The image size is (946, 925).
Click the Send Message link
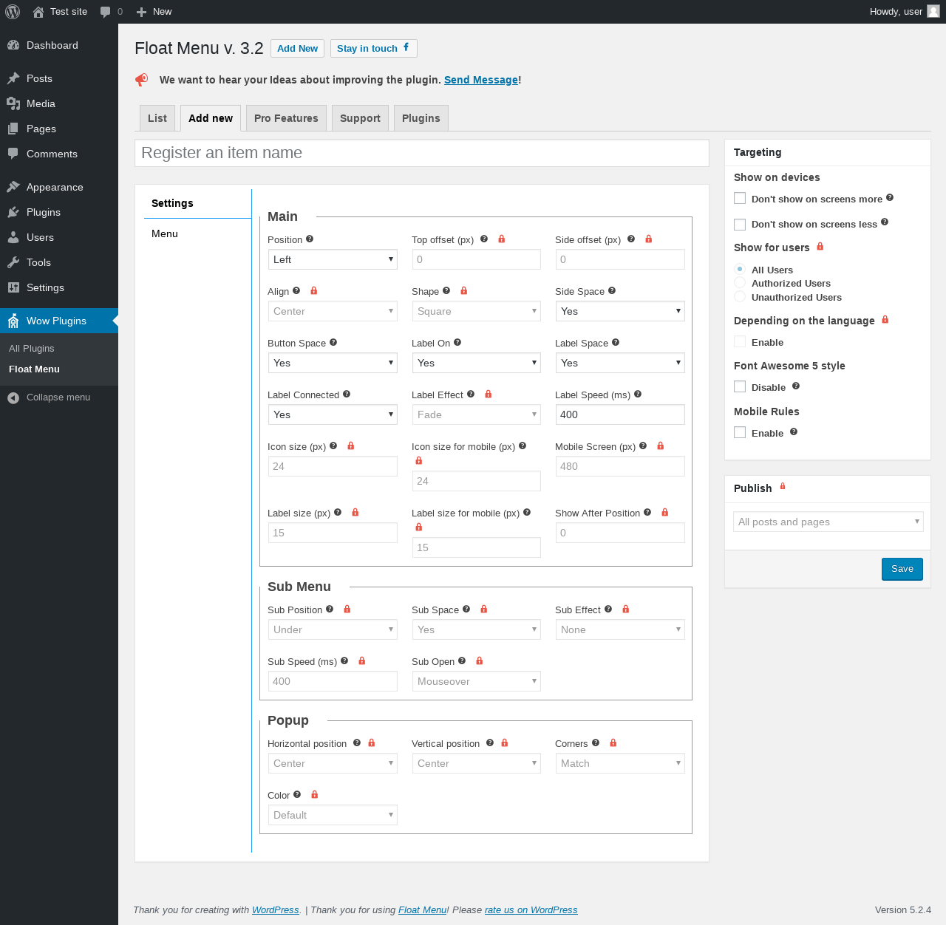coord(481,80)
